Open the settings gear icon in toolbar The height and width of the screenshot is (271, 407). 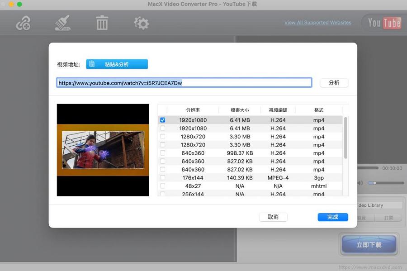click(x=142, y=23)
